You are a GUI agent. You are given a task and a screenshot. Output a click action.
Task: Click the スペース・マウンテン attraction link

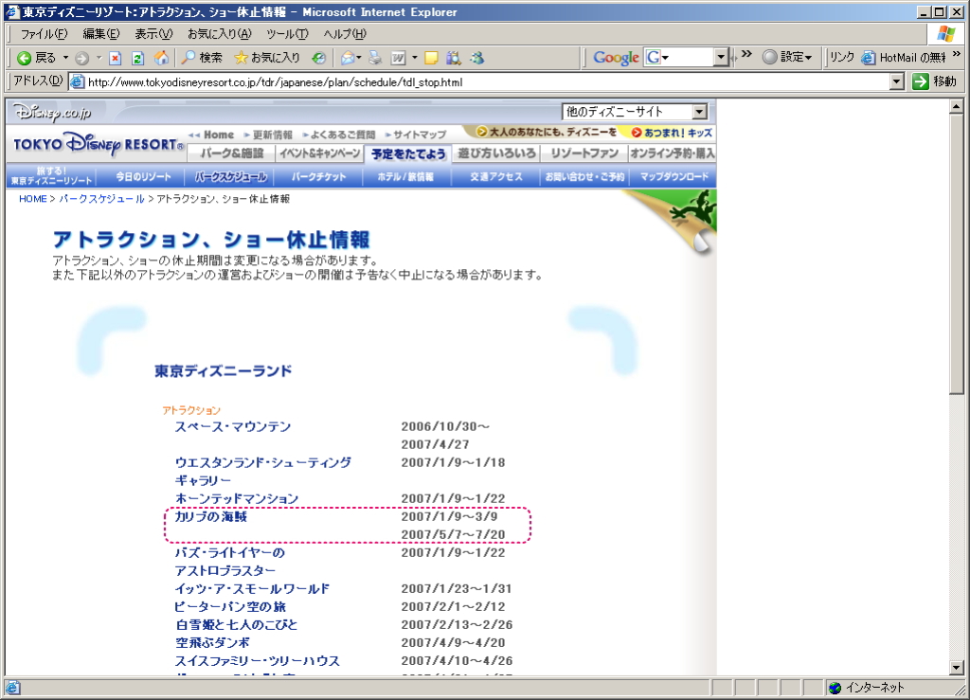(233, 426)
